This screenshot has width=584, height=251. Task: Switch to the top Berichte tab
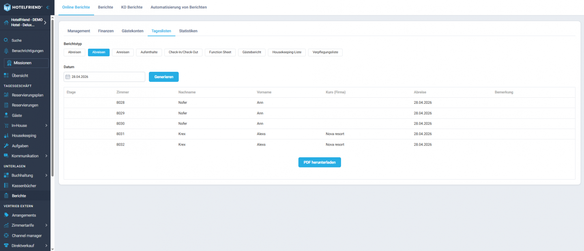click(x=105, y=7)
